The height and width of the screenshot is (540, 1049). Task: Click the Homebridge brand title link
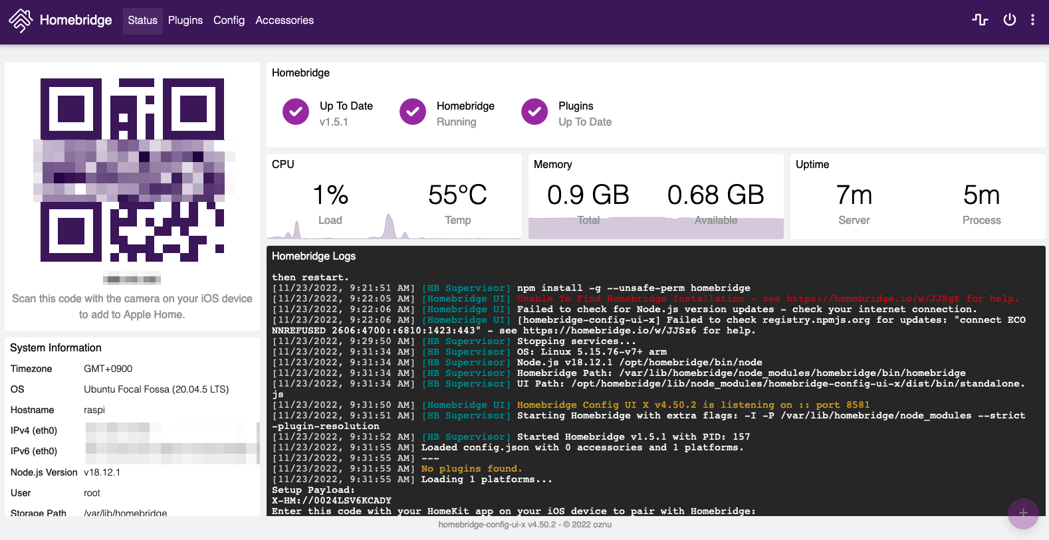click(76, 21)
